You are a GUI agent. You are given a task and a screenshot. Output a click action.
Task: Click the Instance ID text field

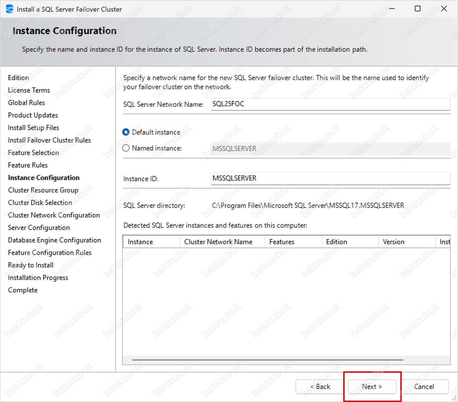point(330,179)
